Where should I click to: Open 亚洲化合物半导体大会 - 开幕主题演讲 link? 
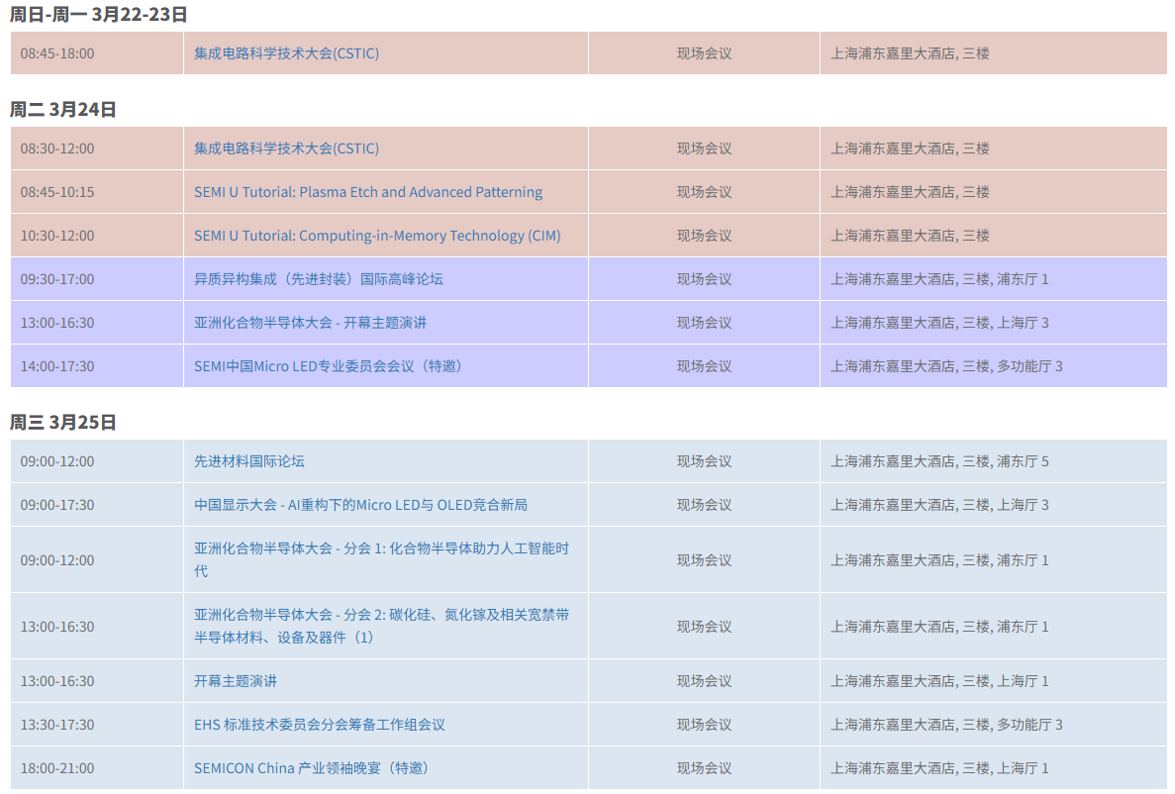[x=310, y=323]
